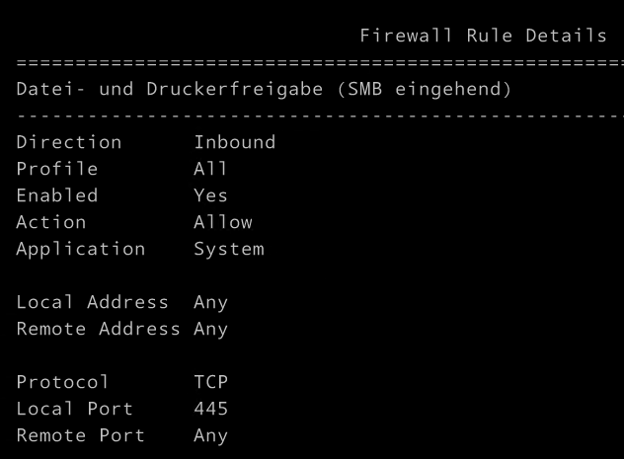The width and height of the screenshot is (624, 459).
Task: Click the "Profile" field label
Action: 57,169
